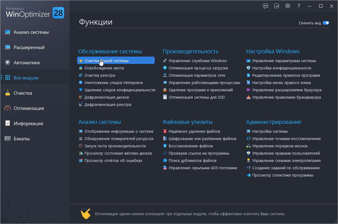The width and height of the screenshot is (338, 224).
Task: Open 'Анализ системы' sidebar tab
Action: [31, 32]
